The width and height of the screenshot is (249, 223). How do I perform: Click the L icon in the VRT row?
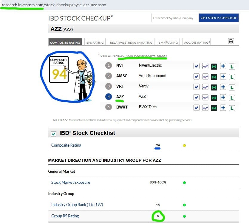click(x=232, y=87)
